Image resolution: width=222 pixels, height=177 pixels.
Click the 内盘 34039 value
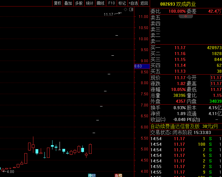tap(216, 101)
